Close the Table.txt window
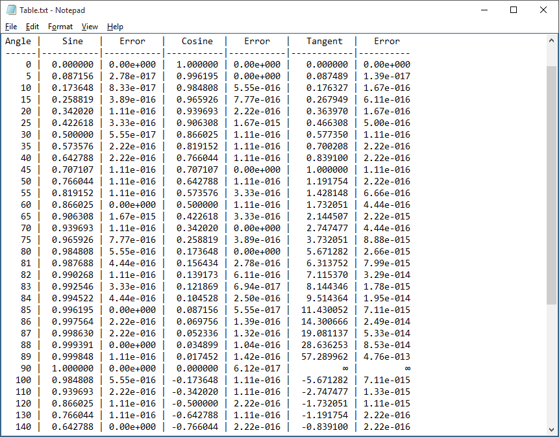Screen dimensions: 559x437 pyautogui.click(x=543, y=10)
